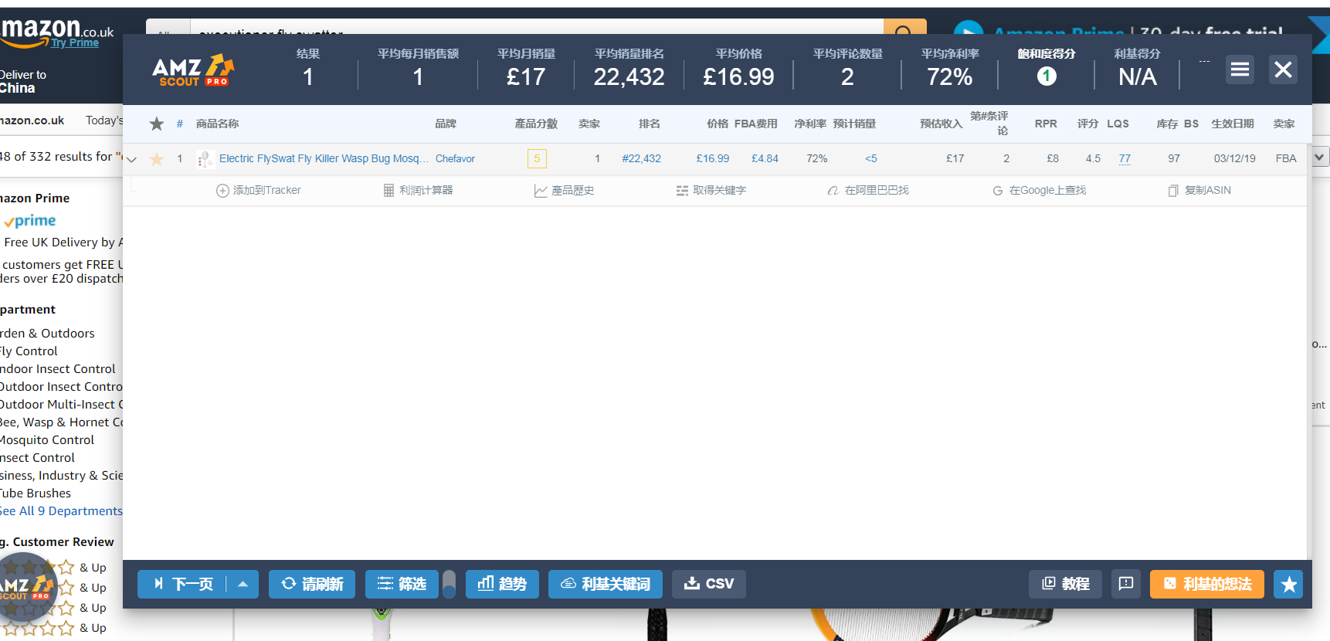Image resolution: width=1330 pixels, height=641 pixels.
Task: Click the white star button at bottom right
Action: [x=1288, y=584]
